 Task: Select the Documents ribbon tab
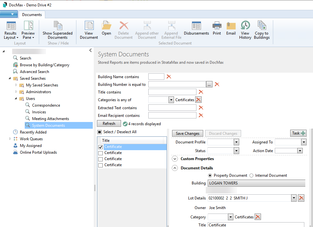point(32,15)
